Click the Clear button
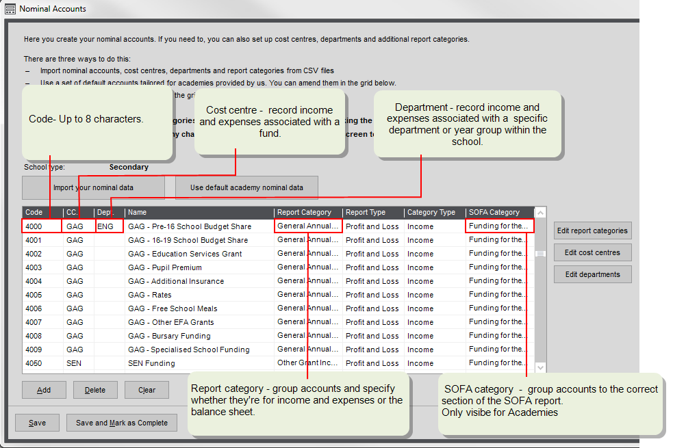 point(147,390)
